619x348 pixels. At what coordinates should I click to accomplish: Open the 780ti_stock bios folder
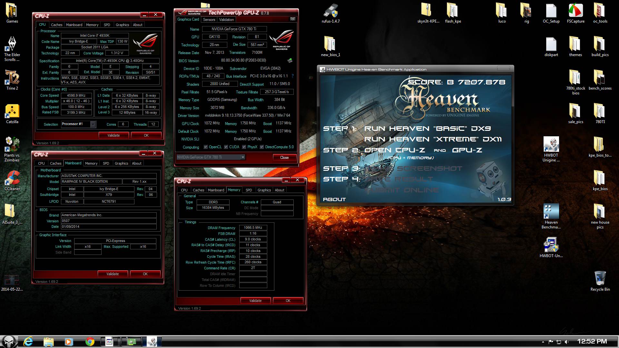(x=575, y=82)
